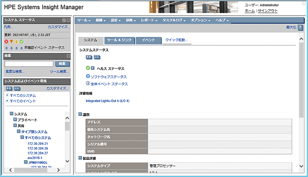Open the レポート menu
Screen dimensions: 308x177
pos(149,20)
